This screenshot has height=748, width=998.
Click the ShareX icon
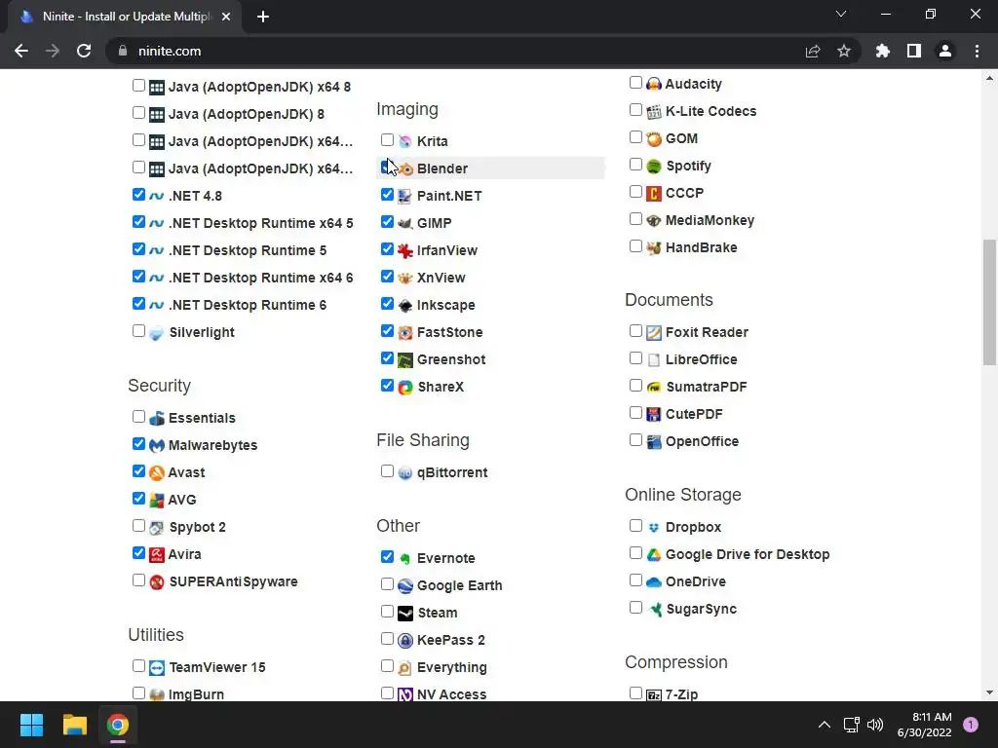(x=404, y=388)
